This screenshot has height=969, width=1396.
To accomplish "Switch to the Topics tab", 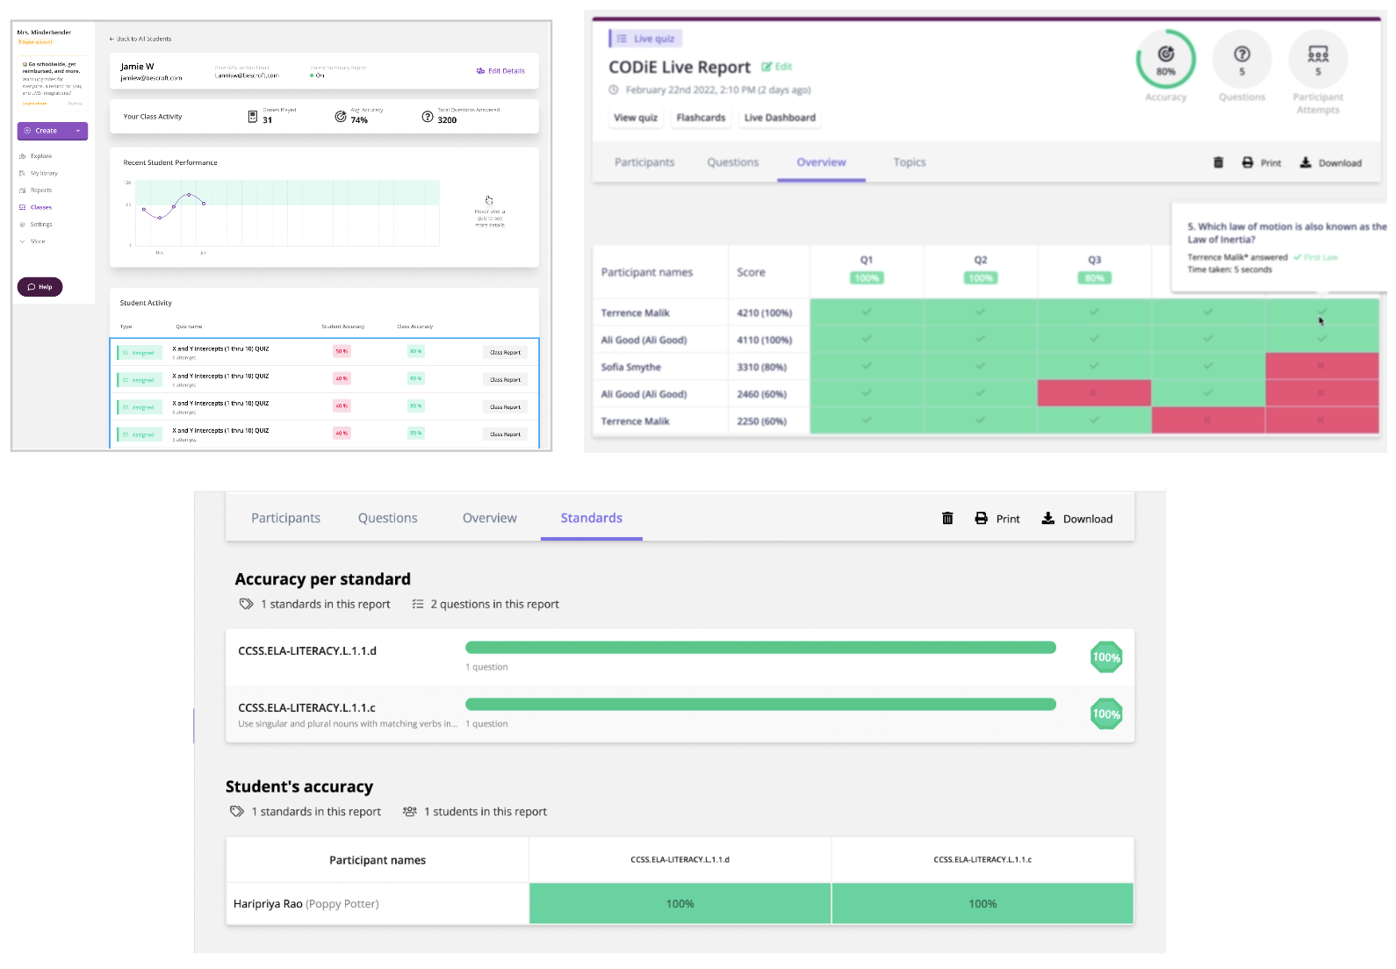I will click(909, 162).
